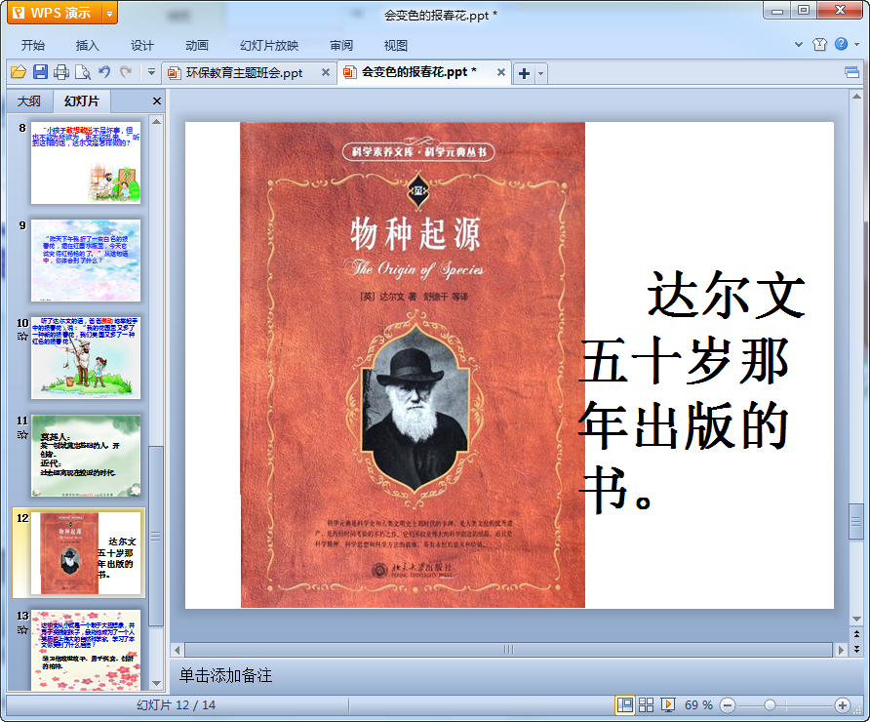The image size is (870, 722).
Task: Click the 物种起源 book cover image
Action: coord(413,365)
